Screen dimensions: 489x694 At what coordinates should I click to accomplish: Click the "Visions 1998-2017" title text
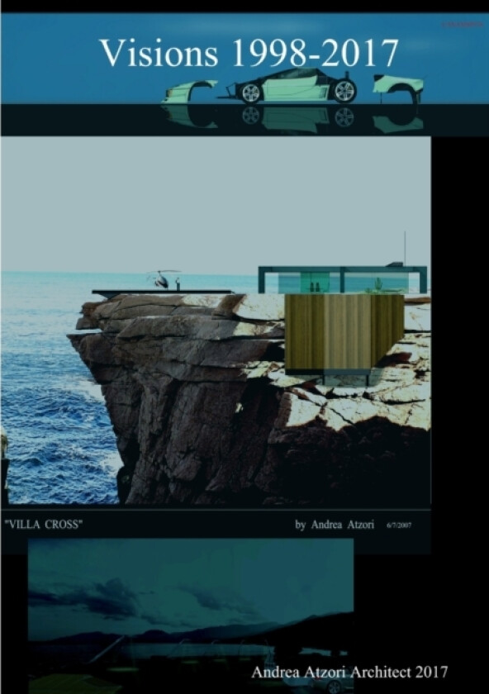click(249, 53)
